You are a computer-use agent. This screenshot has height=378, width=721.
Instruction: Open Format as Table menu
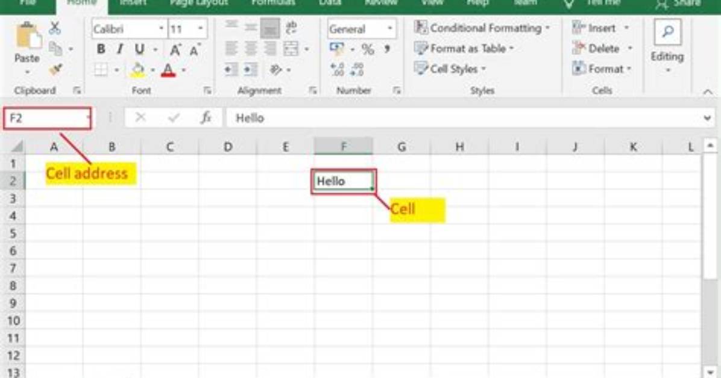464,48
